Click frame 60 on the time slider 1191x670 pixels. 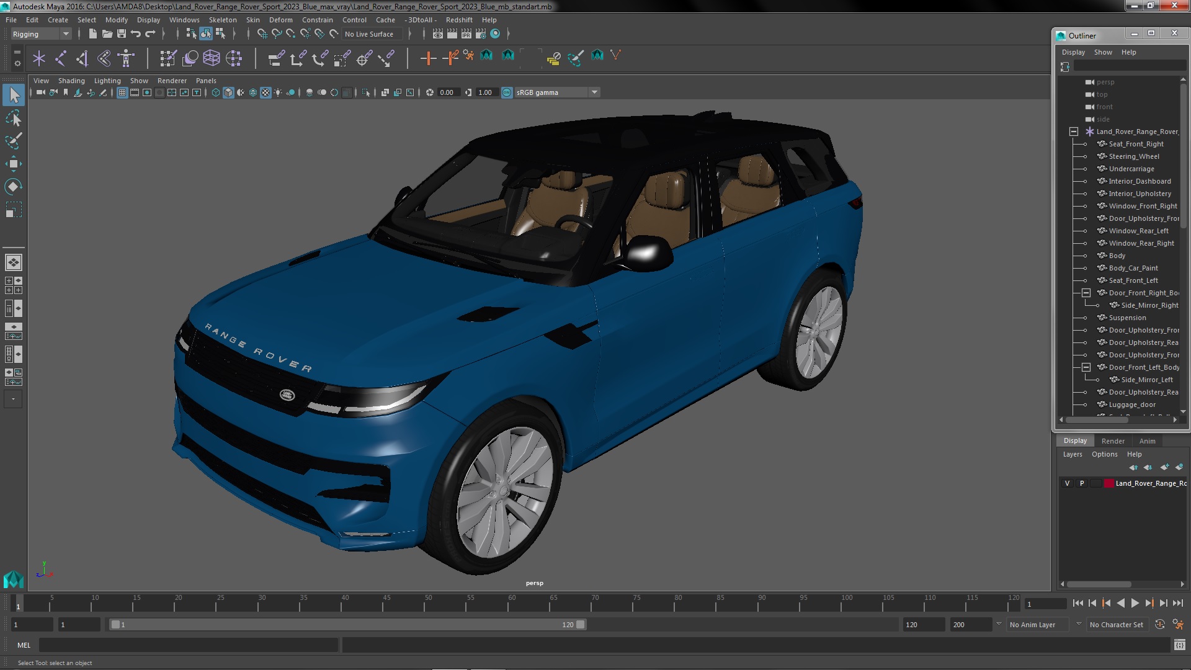[x=512, y=604]
